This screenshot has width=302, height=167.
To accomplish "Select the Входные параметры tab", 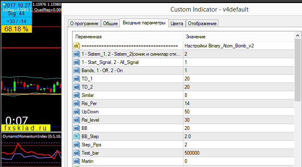I will coord(145,23).
